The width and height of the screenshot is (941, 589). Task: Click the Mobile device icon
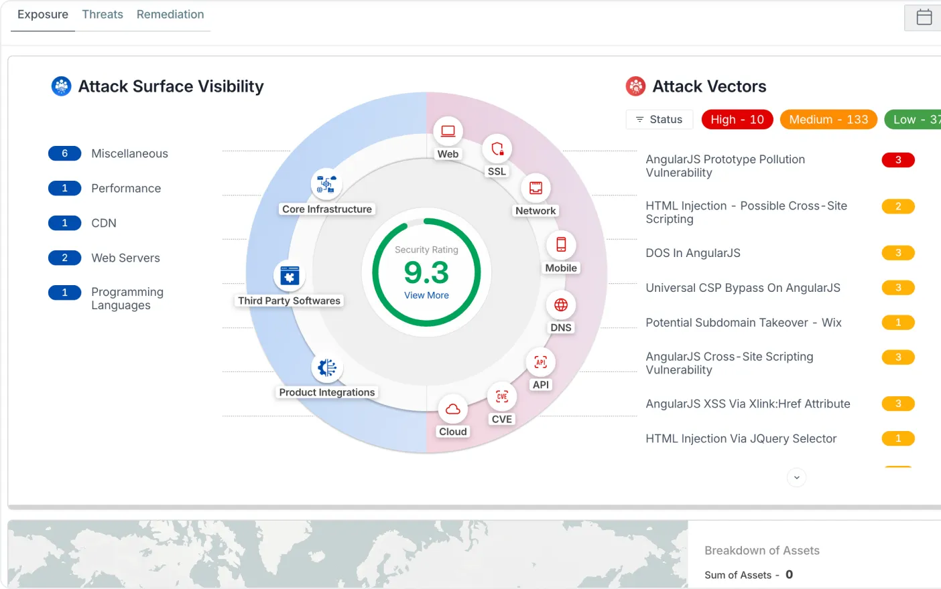[561, 245]
